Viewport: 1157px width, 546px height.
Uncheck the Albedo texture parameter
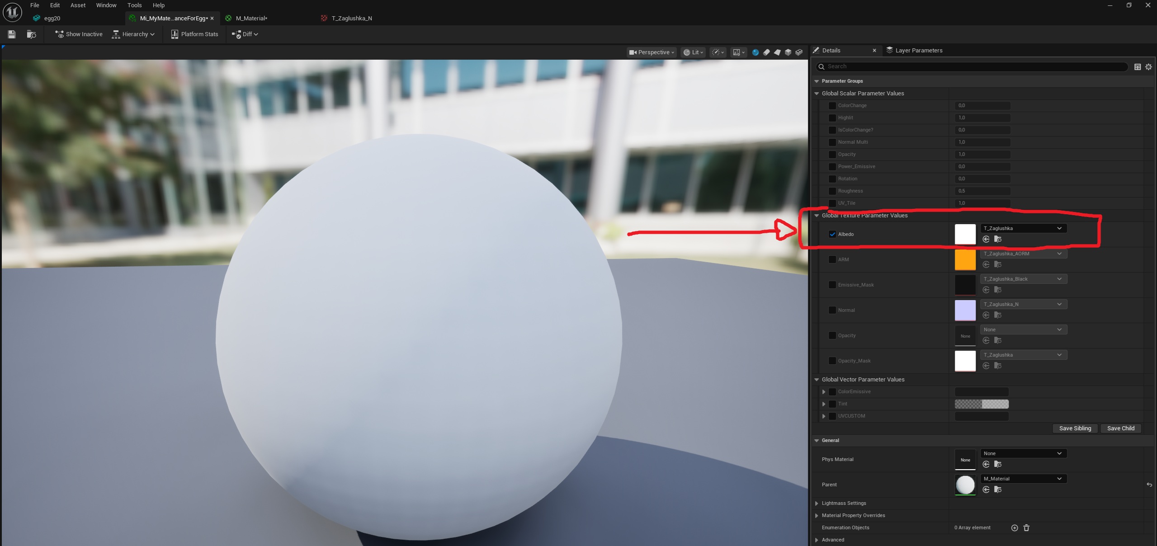(832, 234)
